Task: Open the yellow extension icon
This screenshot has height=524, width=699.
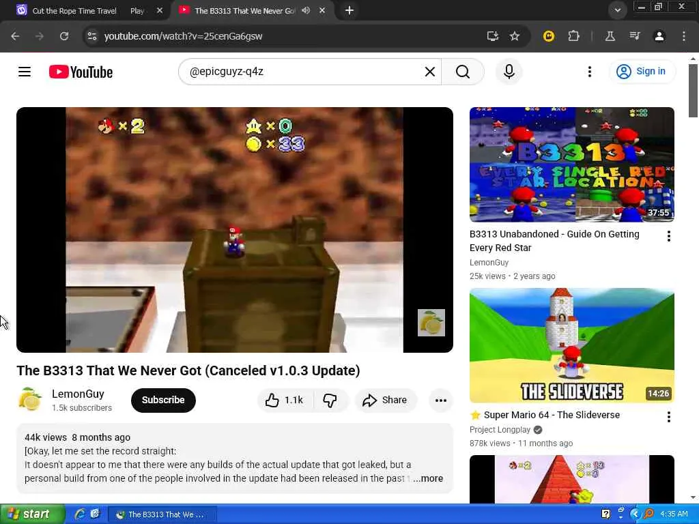Action: click(x=549, y=36)
